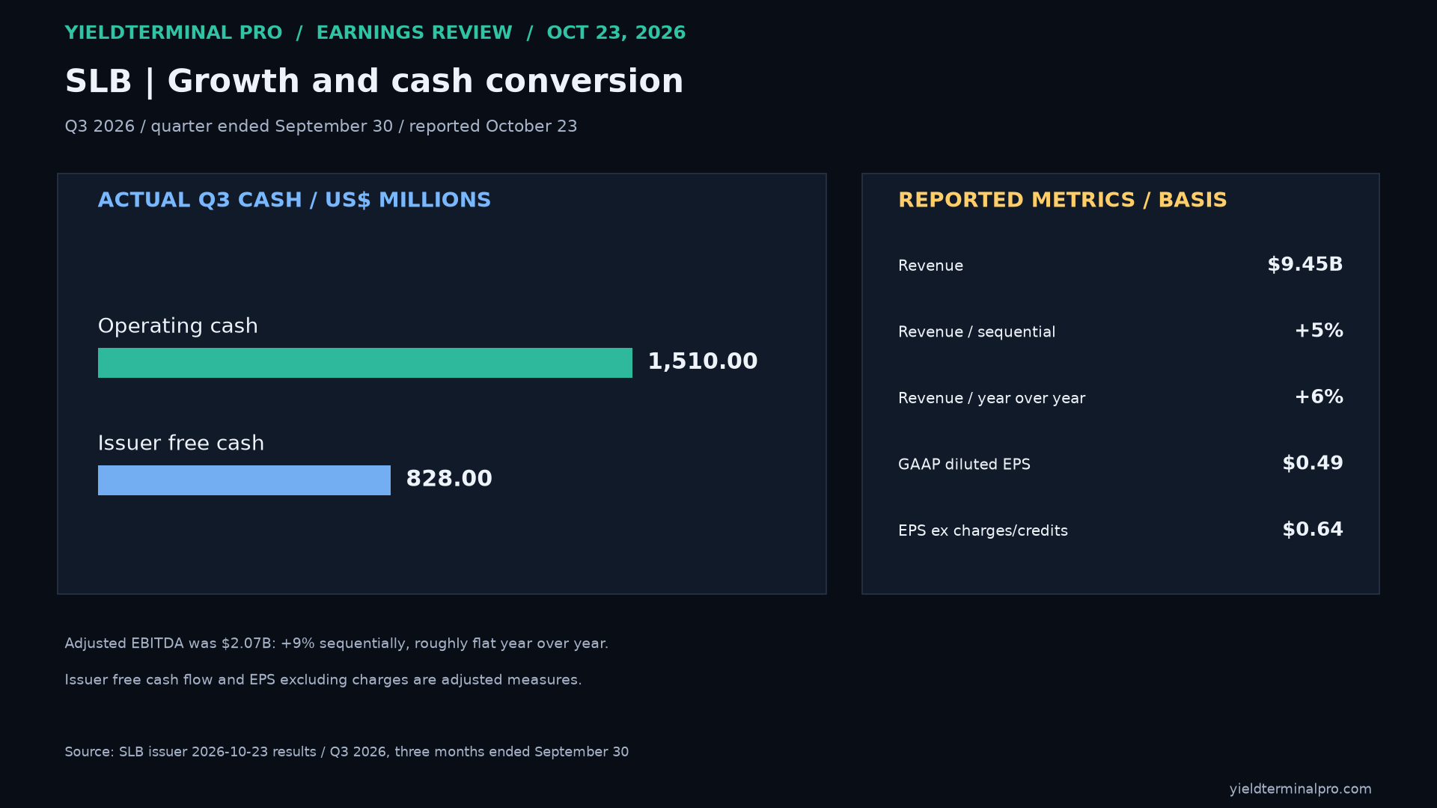This screenshot has height=808, width=1437.
Task: Click the green Operating cash bar
Action: click(x=365, y=363)
